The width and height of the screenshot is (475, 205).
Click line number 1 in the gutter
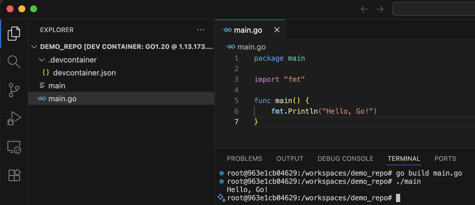point(236,58)
